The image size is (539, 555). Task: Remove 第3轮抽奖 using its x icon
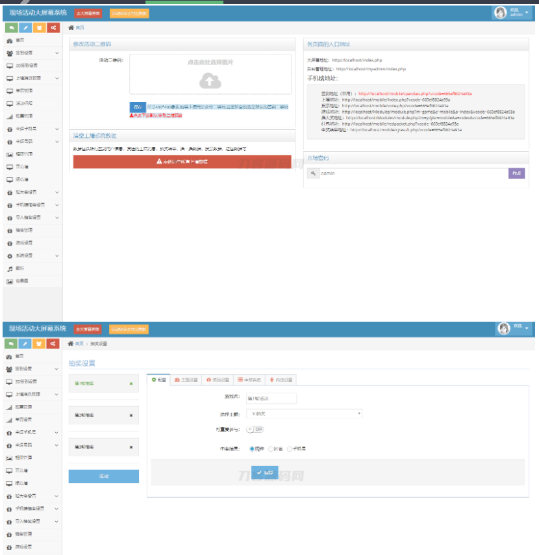(x=131, y=446)
